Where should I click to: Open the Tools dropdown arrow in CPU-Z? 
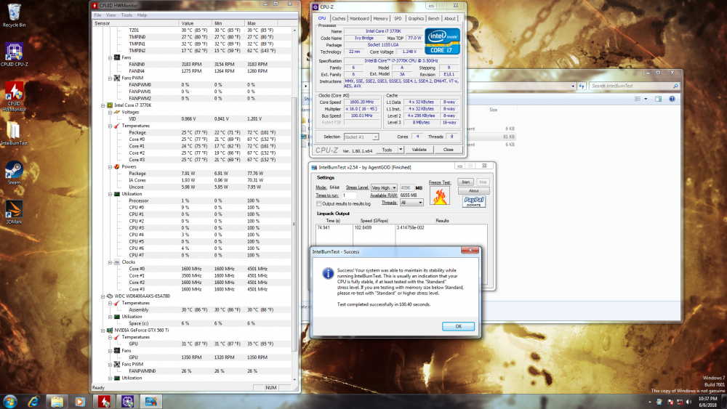tap(401, 150)
